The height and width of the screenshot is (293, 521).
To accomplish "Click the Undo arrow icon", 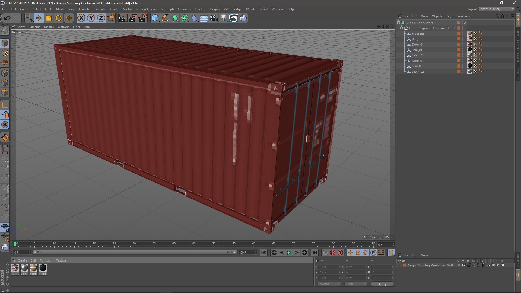I will [x=7, y=18].
